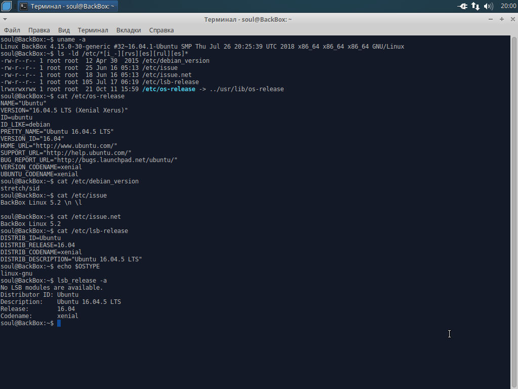Viewport: 518px width, 389px height.
Task: Click the UBUNTU_CODENAME=xenial line
Action: pyautogui.click(x=39, y=174)
